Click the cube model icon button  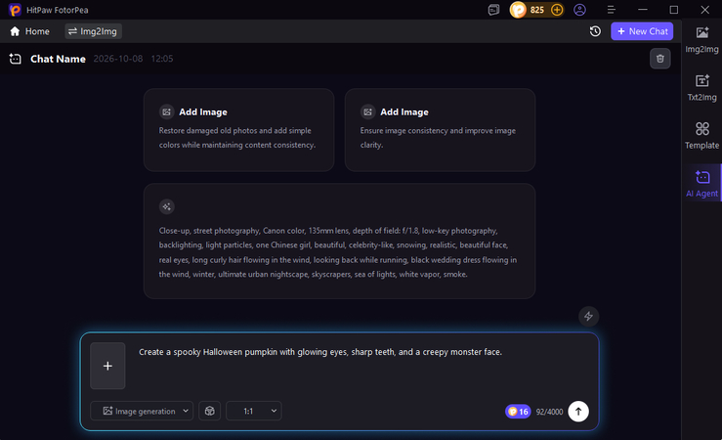209,411
